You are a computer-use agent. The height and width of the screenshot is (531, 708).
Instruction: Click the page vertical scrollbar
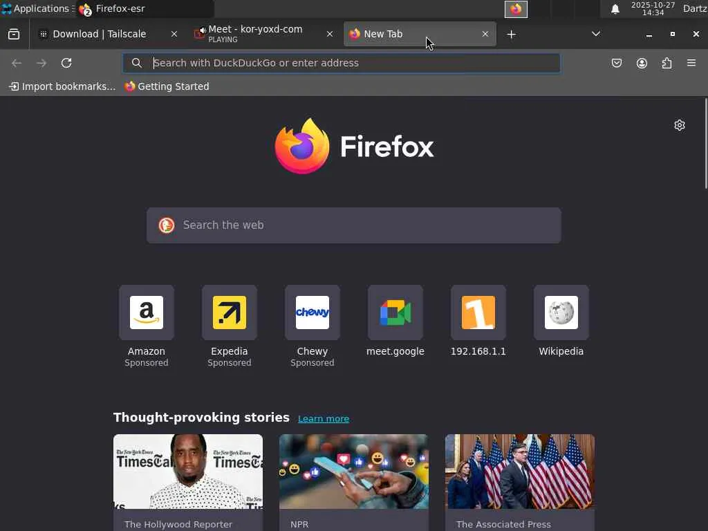pyautogui.click(x=706, y=144)
